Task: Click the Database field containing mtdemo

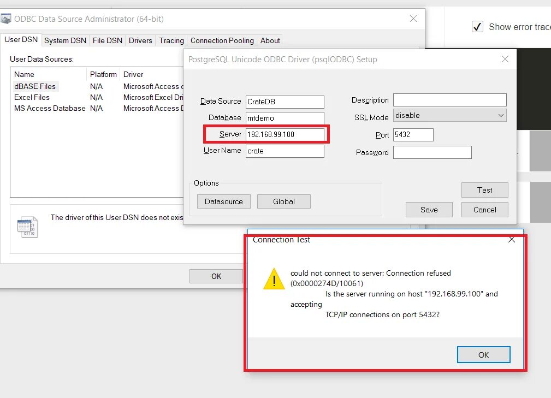Action: click(x=285, y=118)
